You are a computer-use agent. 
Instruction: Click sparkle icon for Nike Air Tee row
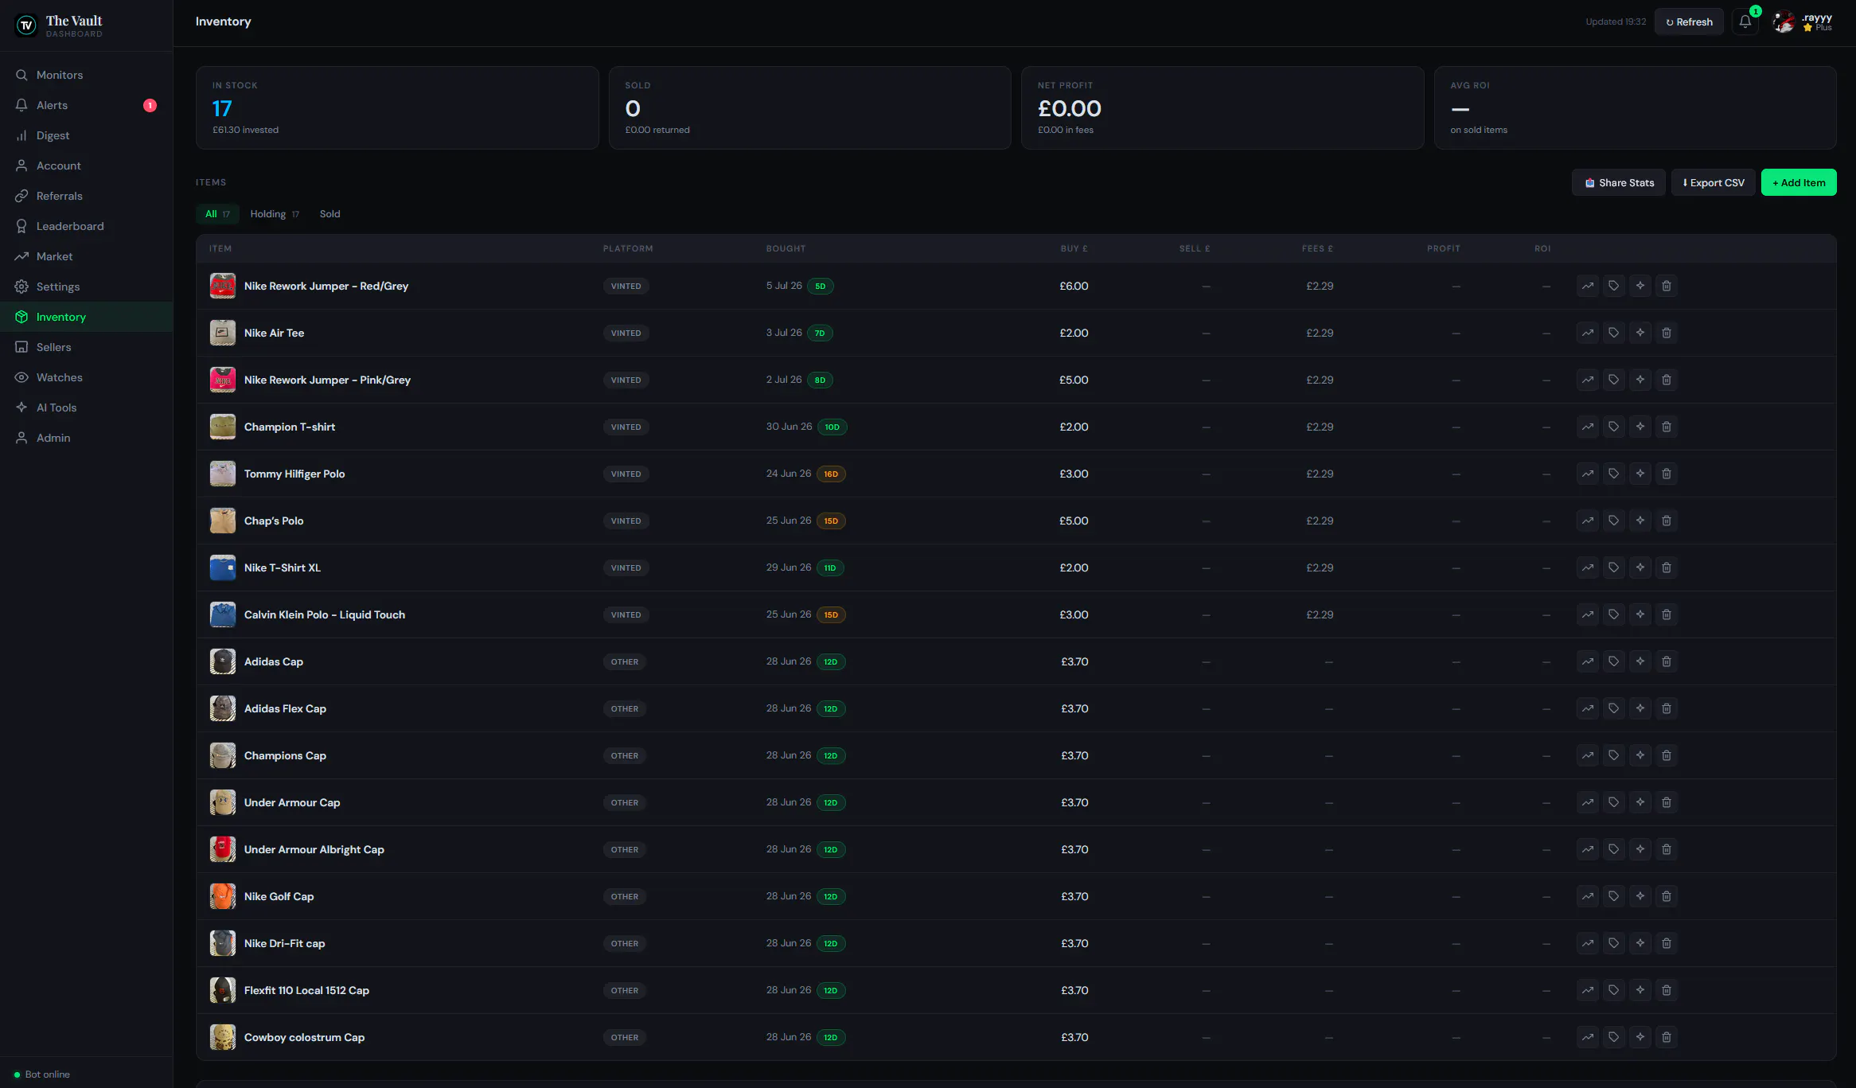(1640, 333)
